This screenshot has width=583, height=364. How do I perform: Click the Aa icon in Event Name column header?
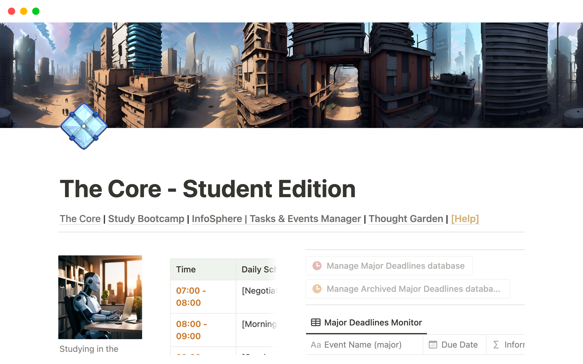[316, 345]
